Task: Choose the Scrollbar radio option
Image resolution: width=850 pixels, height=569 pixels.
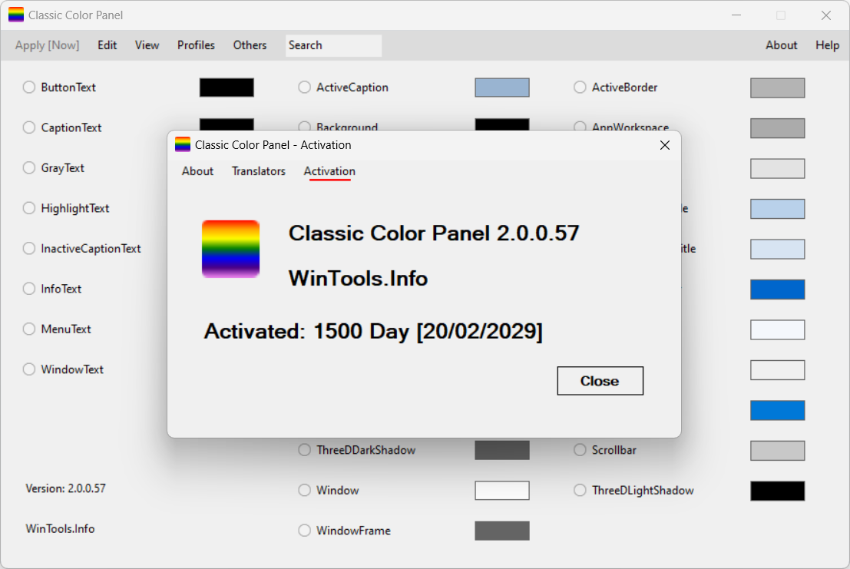Action: (580, 450)
